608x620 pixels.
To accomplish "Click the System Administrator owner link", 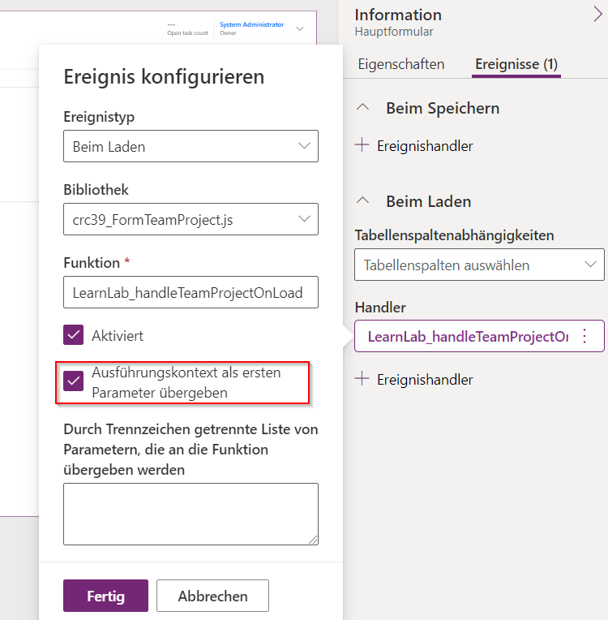I will point(251,24).
